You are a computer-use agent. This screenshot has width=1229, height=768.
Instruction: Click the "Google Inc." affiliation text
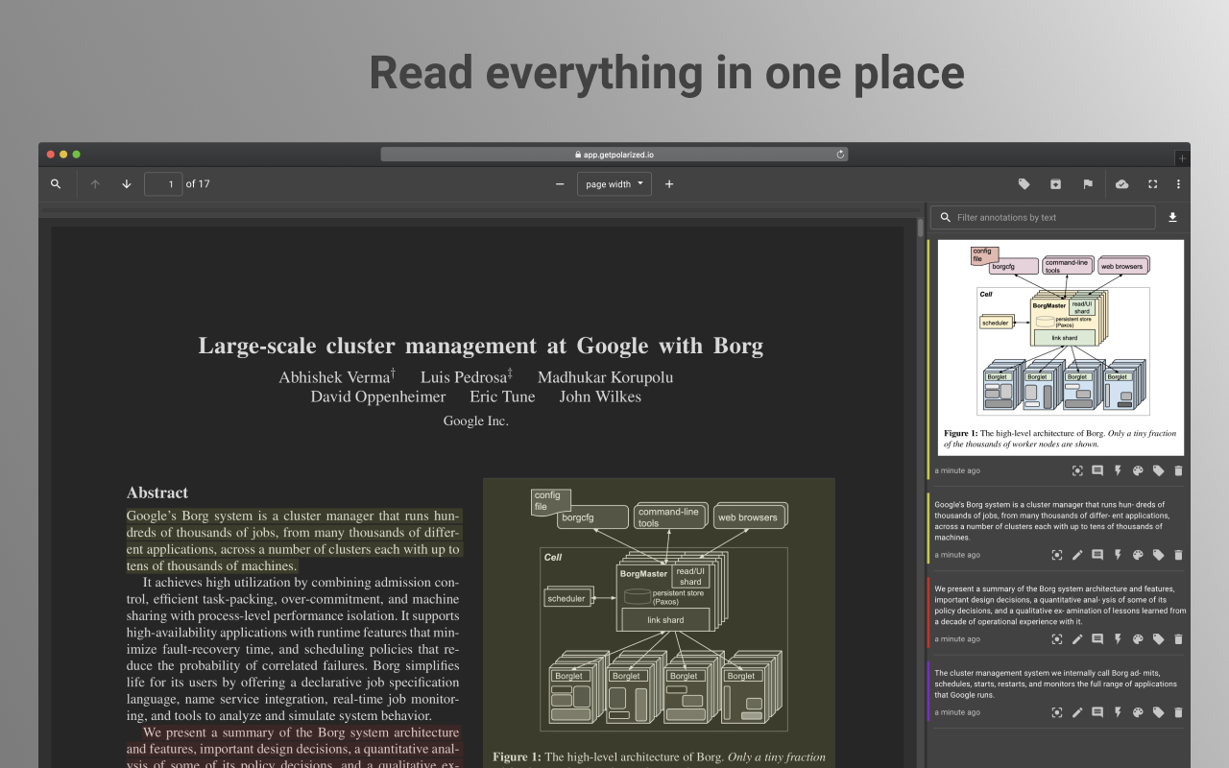476,420
